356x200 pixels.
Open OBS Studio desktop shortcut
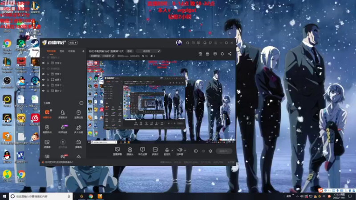pos(7,83)
